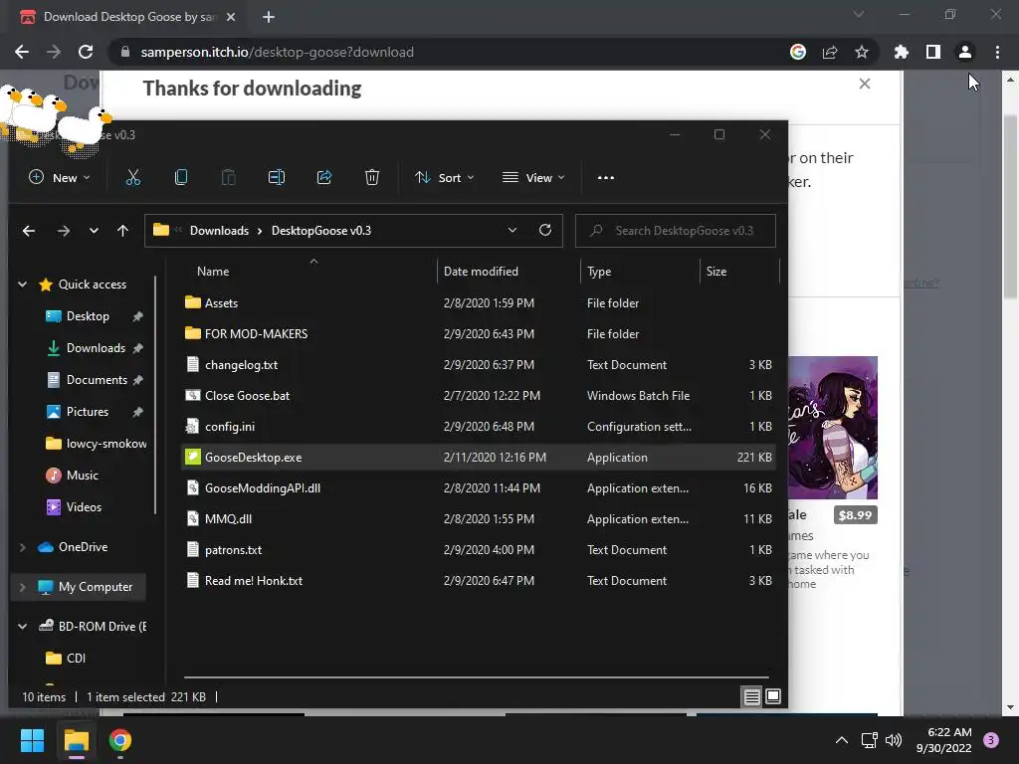Select the Assets folder
Screen dimensions: 1019x764
tap(479, 303)
